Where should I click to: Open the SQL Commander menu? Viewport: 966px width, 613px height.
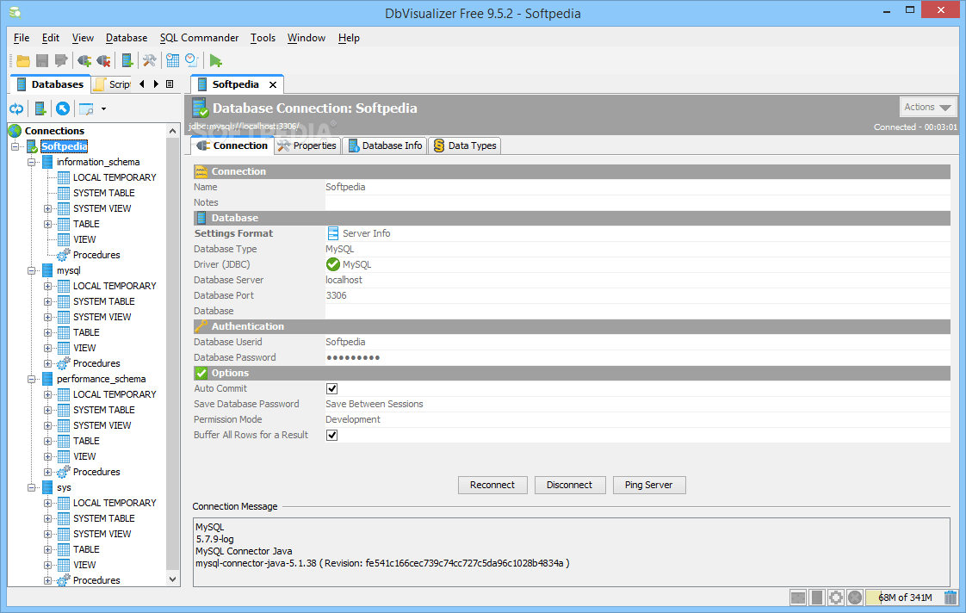coord(199,38)
